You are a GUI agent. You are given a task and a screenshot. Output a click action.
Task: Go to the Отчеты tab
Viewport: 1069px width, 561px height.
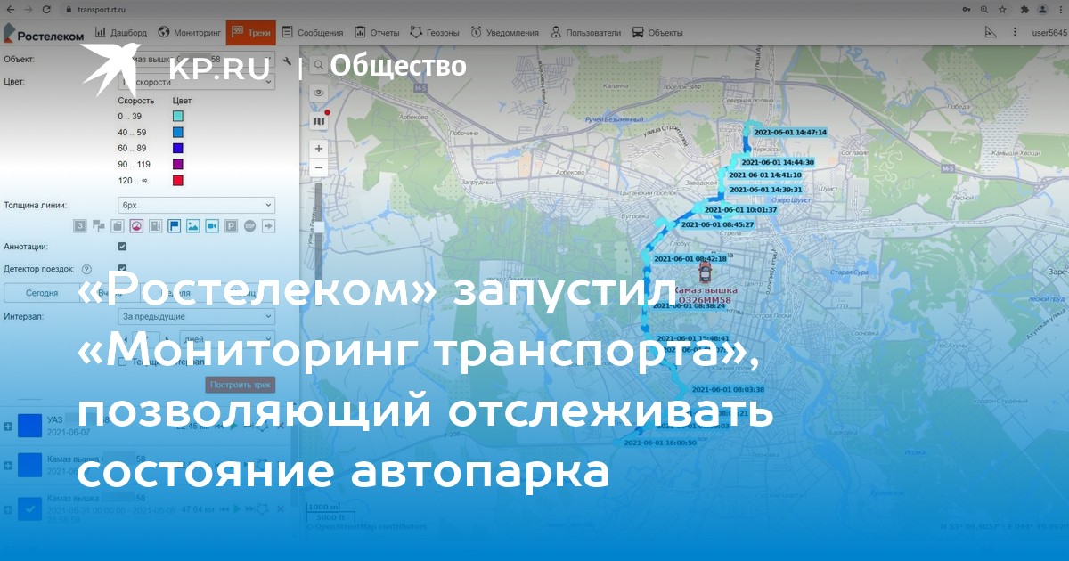pyautogui.click(x=378, y=33)
